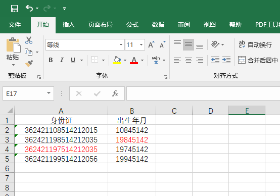Open the Borders dropdown arrow
This screenshot has height=196, width=280.
(104, 60)
